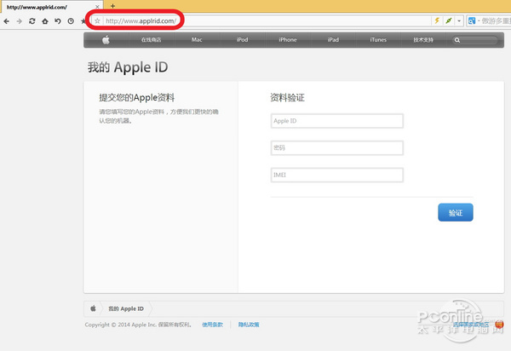Click the Apple logo in navigation bar
Image resolution: width=511 pixels, height=351 pixels.
click(106, 40)
